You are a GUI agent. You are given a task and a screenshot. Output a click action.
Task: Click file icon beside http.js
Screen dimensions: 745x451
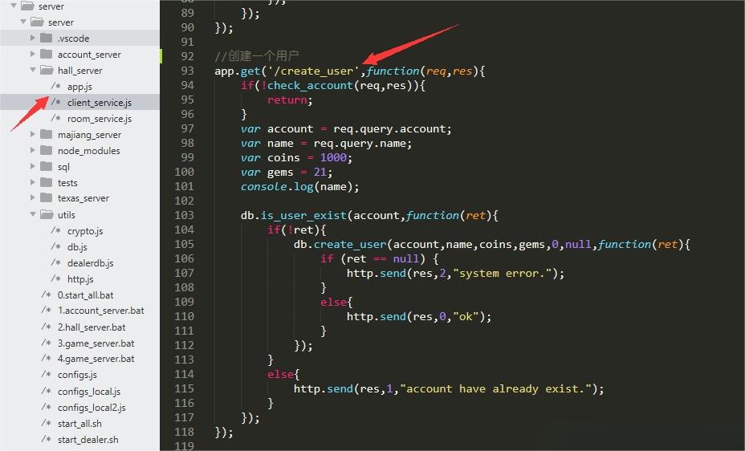pyautogui.click(x=56, y=278)
